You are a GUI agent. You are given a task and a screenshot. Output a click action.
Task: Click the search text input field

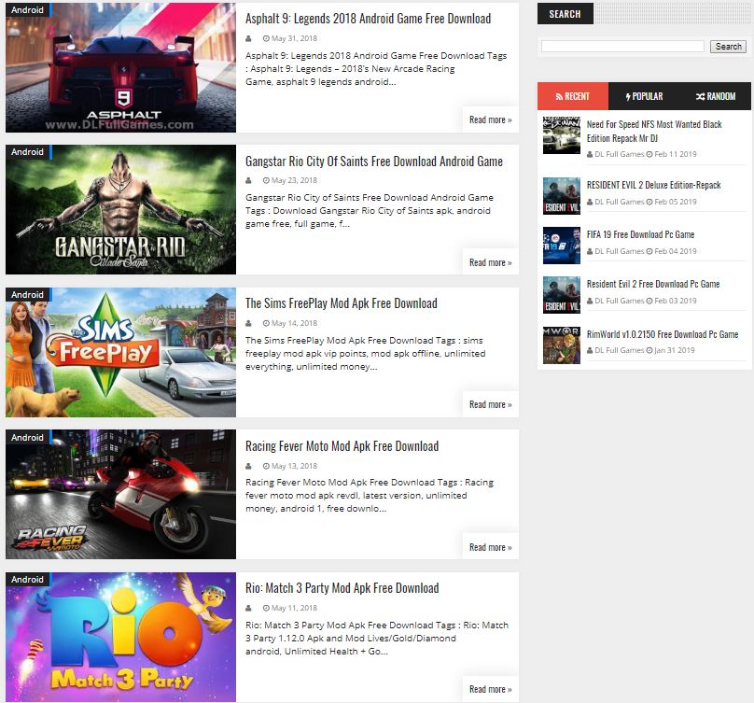point(622,47)
